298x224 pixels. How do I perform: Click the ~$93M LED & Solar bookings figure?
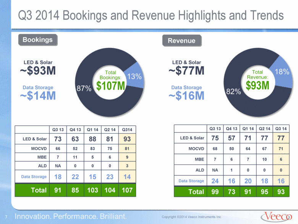pyautogui.click(x=38, y=71)
